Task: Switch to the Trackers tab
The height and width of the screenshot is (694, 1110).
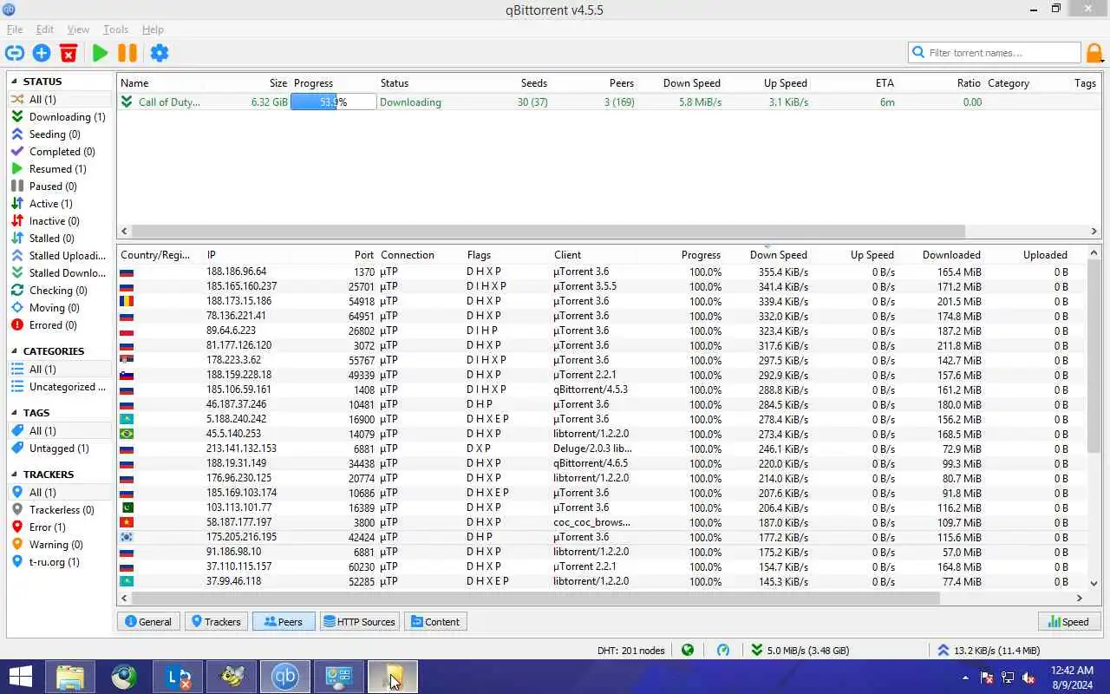Action: coord(216,622)
